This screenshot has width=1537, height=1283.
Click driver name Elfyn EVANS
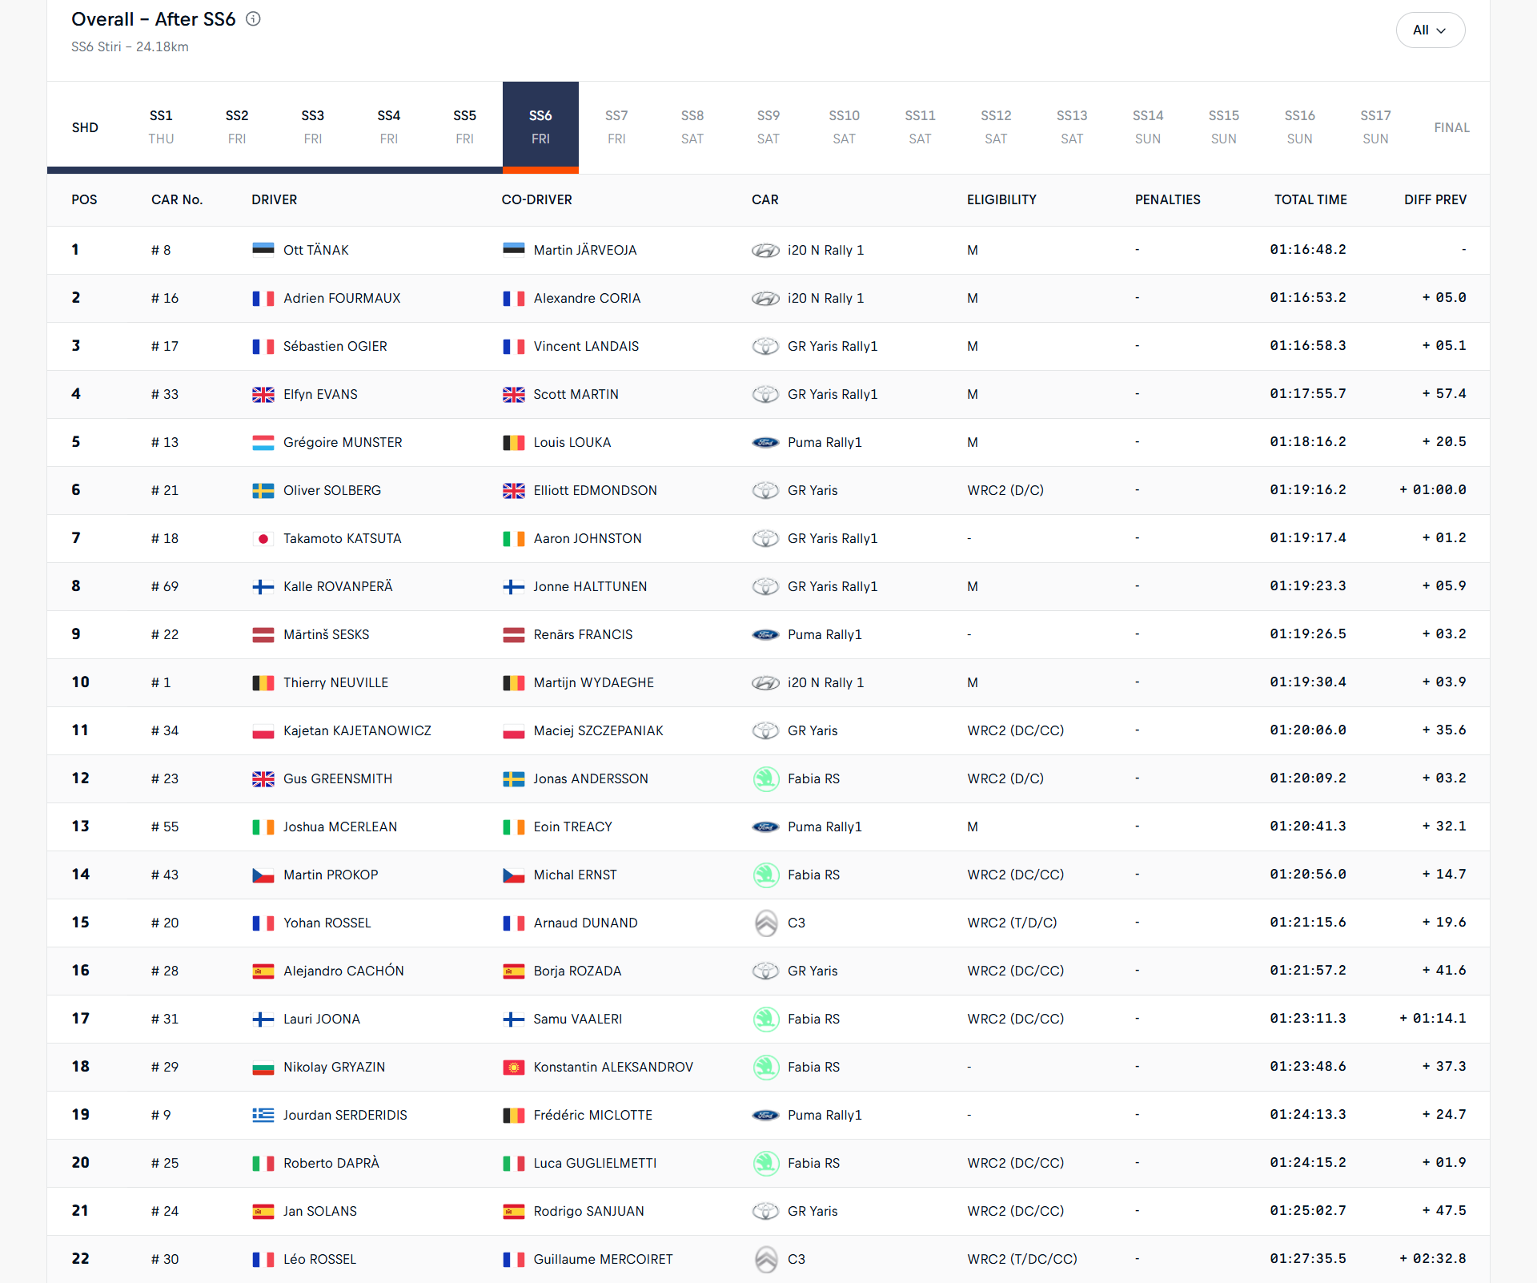pyautogui.click(x=320, y=395)
